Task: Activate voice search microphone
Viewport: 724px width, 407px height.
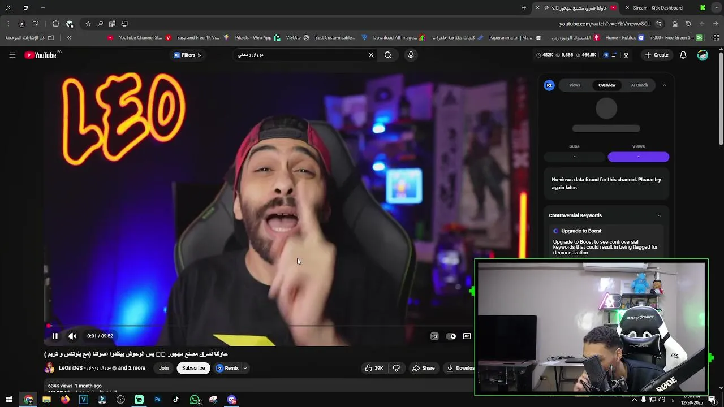Action: 411,55
